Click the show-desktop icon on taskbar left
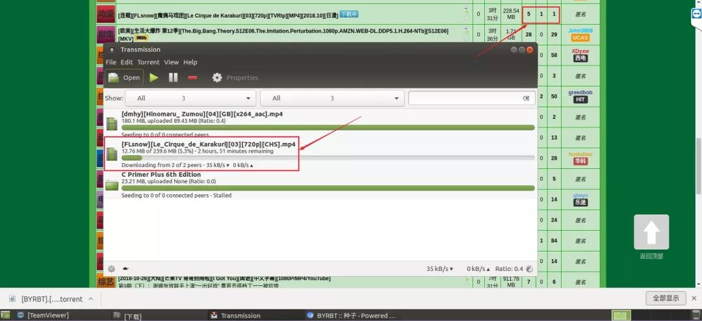 coord(5,315)
